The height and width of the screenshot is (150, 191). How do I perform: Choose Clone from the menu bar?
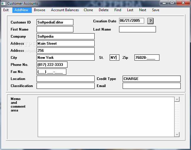[x=88, y=10]
